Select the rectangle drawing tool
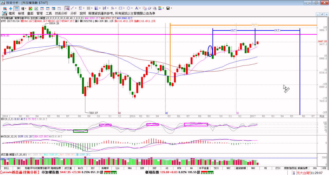 (120, 8)
